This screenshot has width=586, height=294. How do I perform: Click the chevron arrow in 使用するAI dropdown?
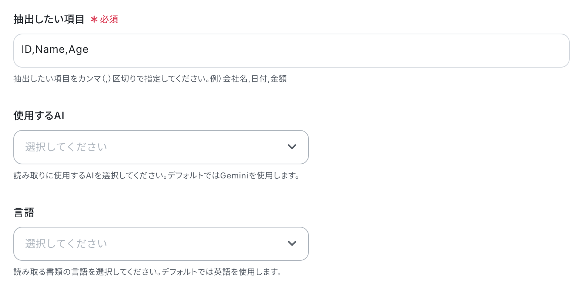292,147
